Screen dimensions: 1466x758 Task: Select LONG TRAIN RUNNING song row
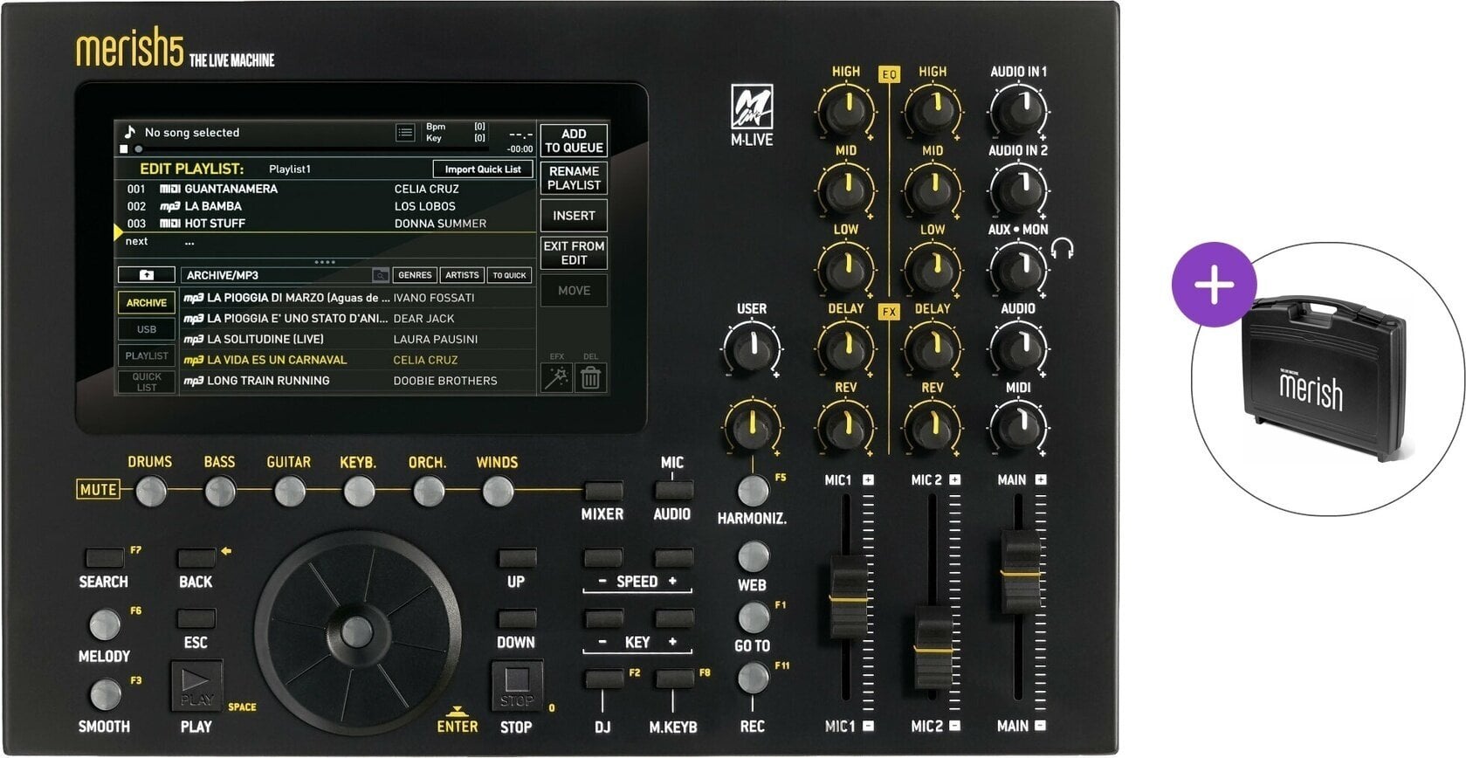pos(358,381)
